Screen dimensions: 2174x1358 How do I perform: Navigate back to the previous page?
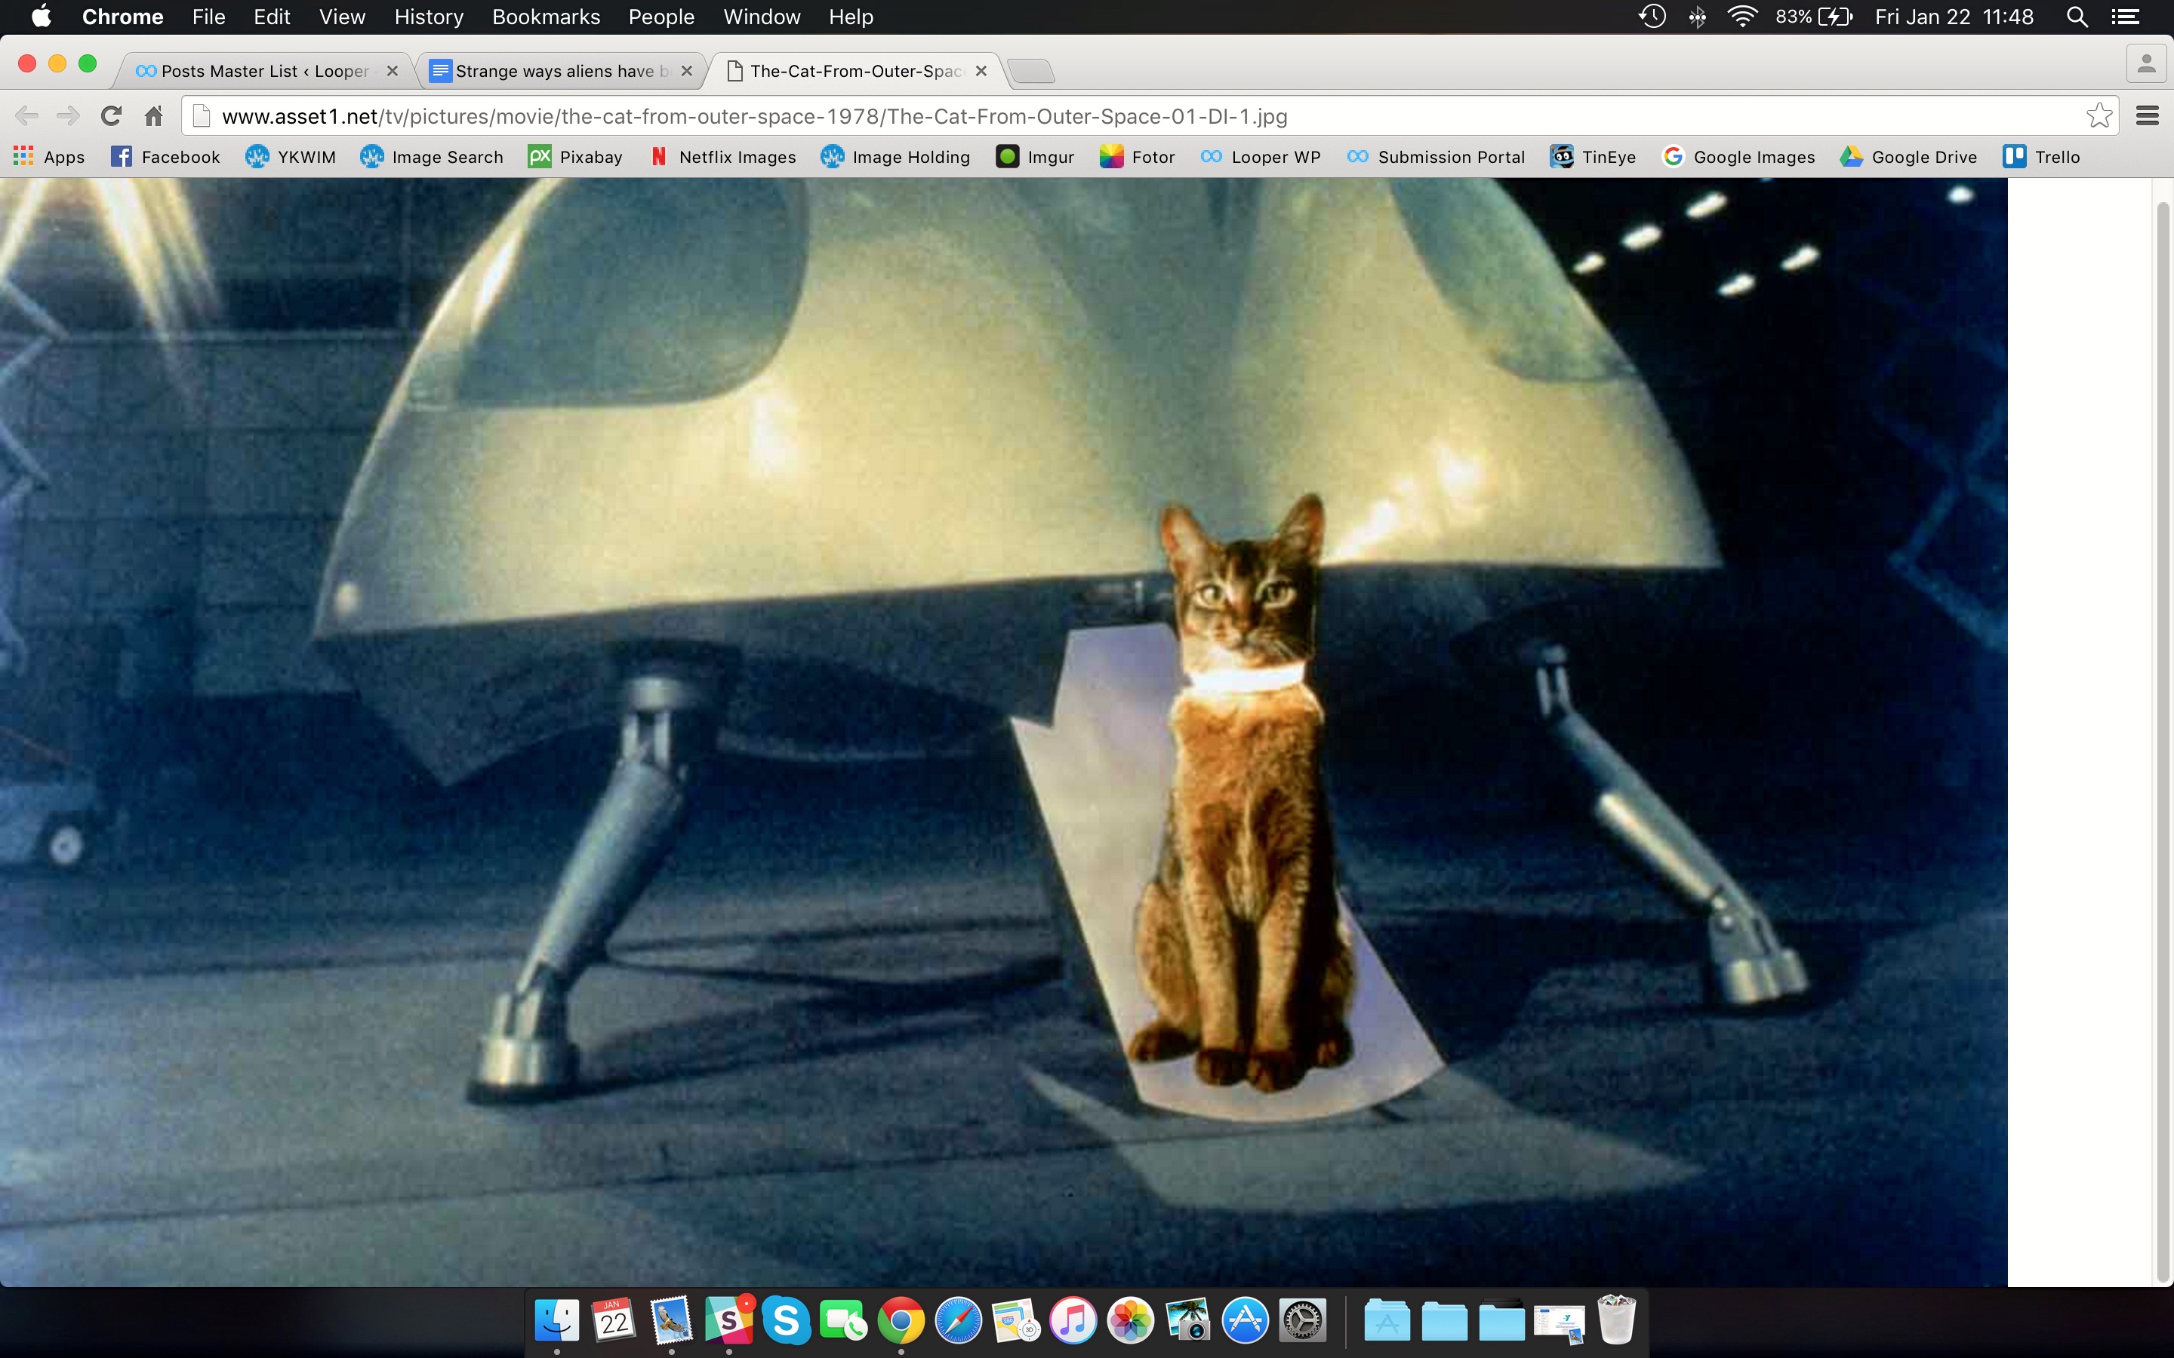coord(27,115)
